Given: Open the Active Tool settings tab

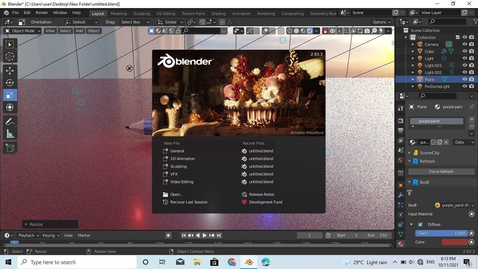Looking at the screenshot, I should [x=401, y=108].
